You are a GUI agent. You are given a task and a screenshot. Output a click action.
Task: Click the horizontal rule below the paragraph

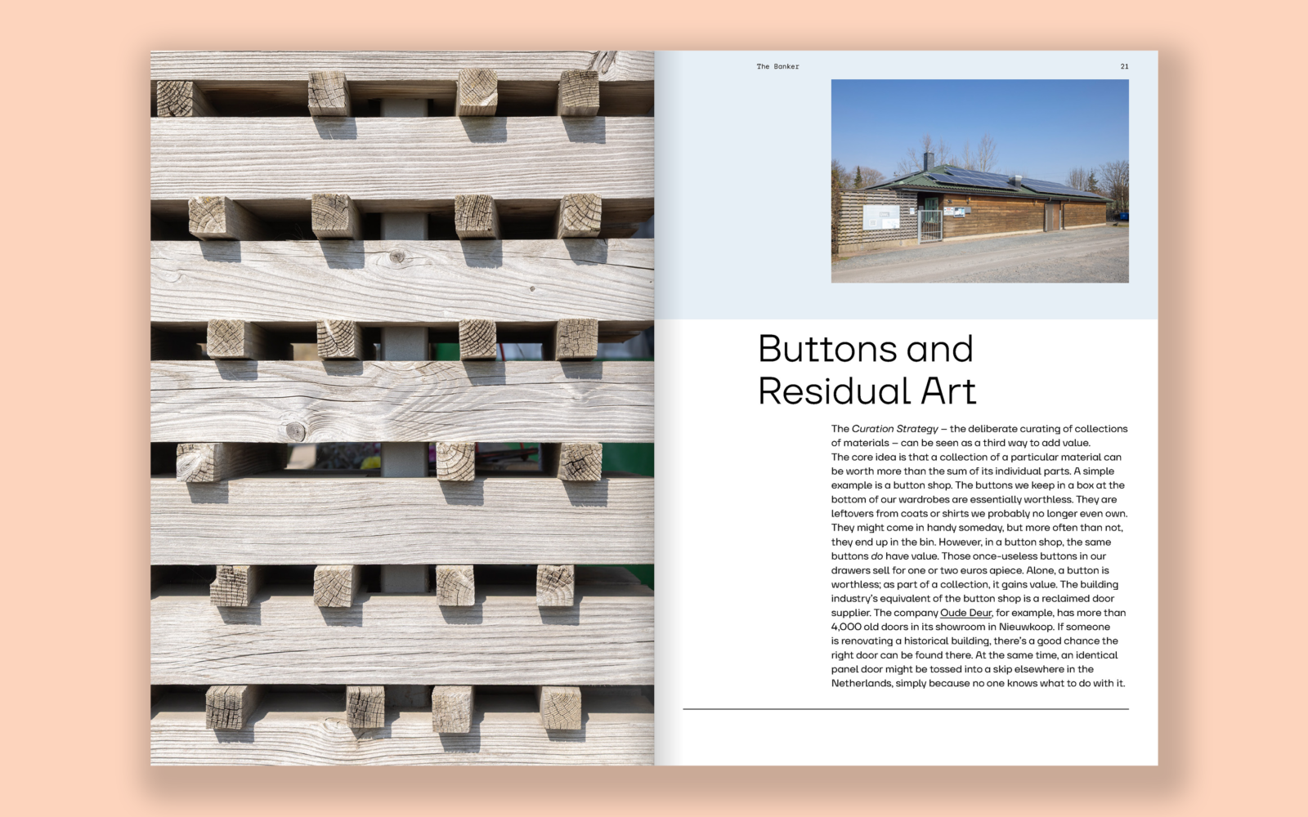(905, 709)
